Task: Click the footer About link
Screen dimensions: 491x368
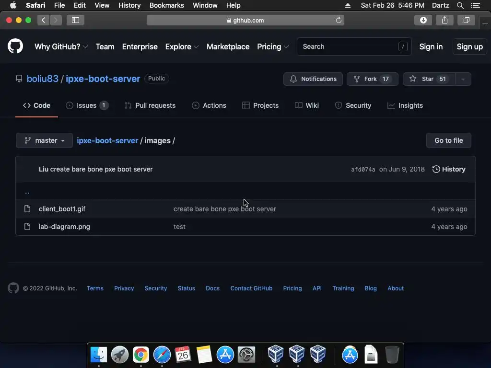Action: click(396, 288)
